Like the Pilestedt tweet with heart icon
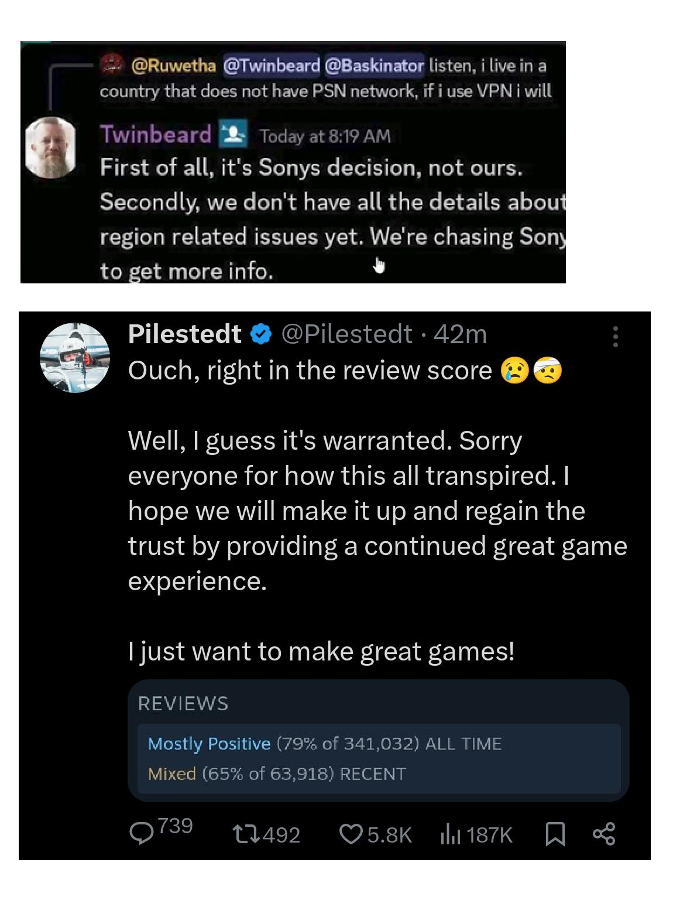This screenshot has height=897, width=673. [350, 834]
